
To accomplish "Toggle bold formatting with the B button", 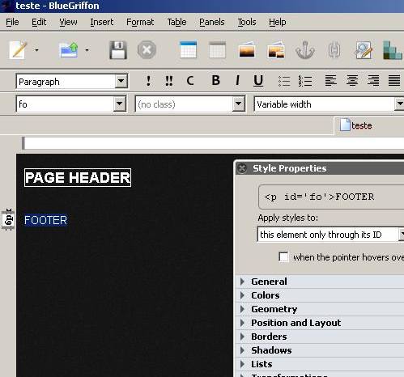I will pos(215,80).
